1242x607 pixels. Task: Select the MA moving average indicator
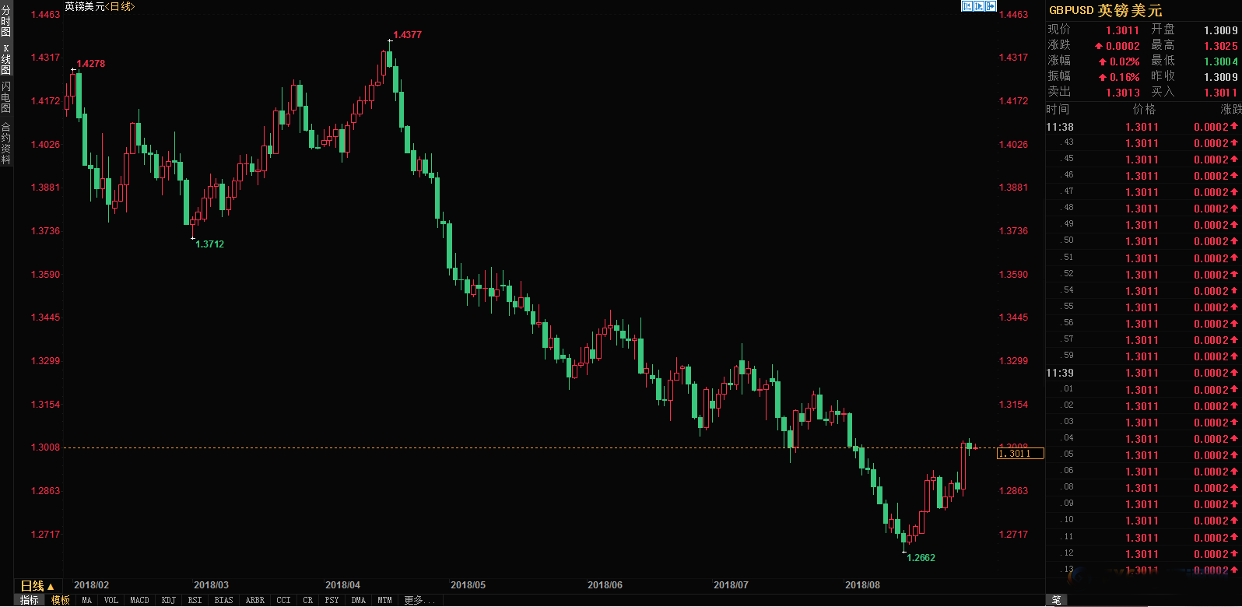(x=86, y=600)
